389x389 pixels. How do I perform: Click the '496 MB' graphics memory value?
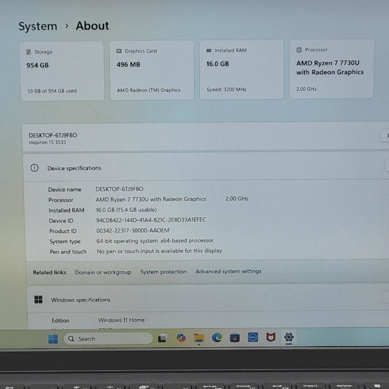tap(128, 65)
